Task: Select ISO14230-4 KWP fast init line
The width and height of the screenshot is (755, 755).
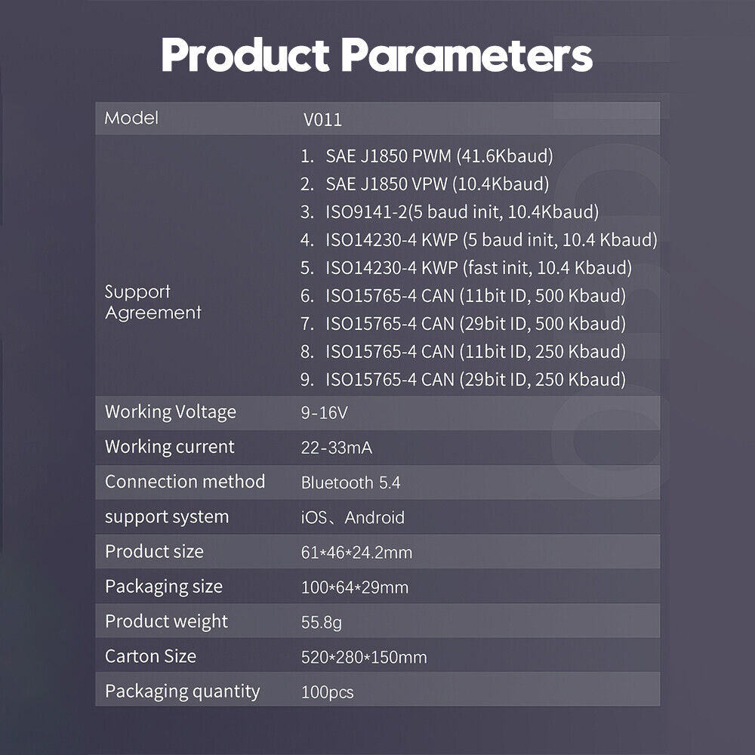Action: pos(466,268)
